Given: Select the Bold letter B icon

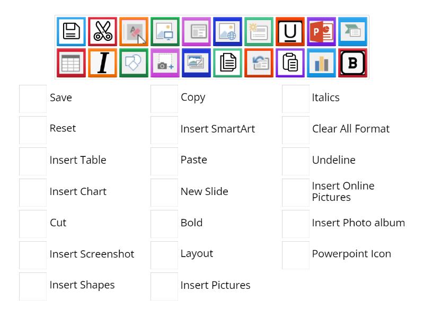Looking at the screenshot, I should pyautogui.click(x=352, y=62).
